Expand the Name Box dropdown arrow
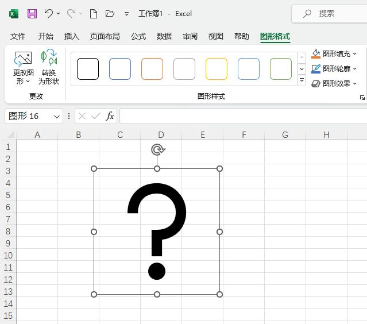This screenshot has height=324, width=367. coord(57,117)
